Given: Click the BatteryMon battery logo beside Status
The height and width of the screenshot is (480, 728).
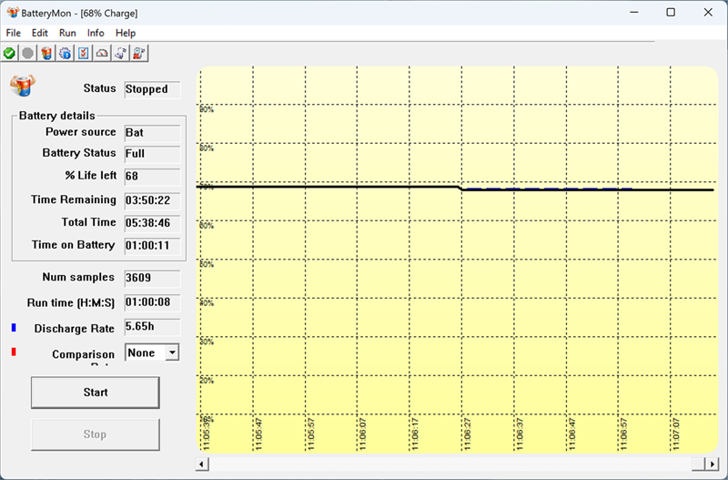Looking at the screenshot, I should (x=23, y=86).
